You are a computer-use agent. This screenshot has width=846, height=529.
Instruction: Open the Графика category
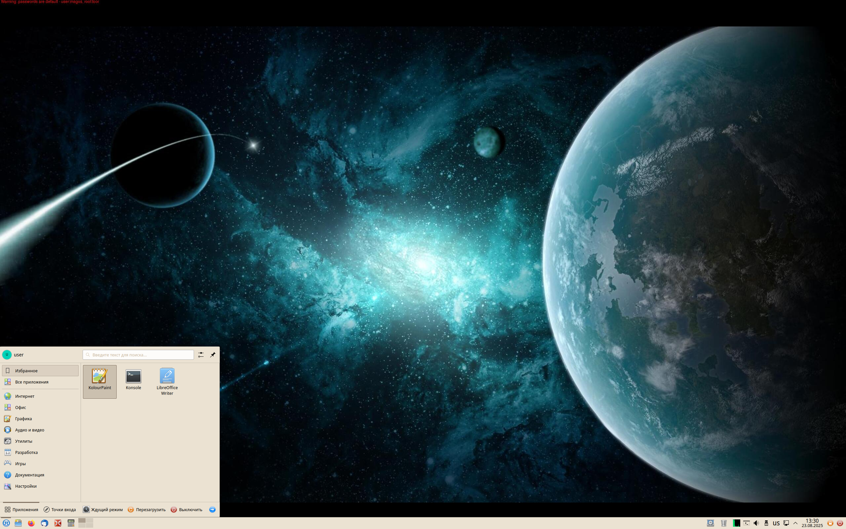[x=40, y=419]
